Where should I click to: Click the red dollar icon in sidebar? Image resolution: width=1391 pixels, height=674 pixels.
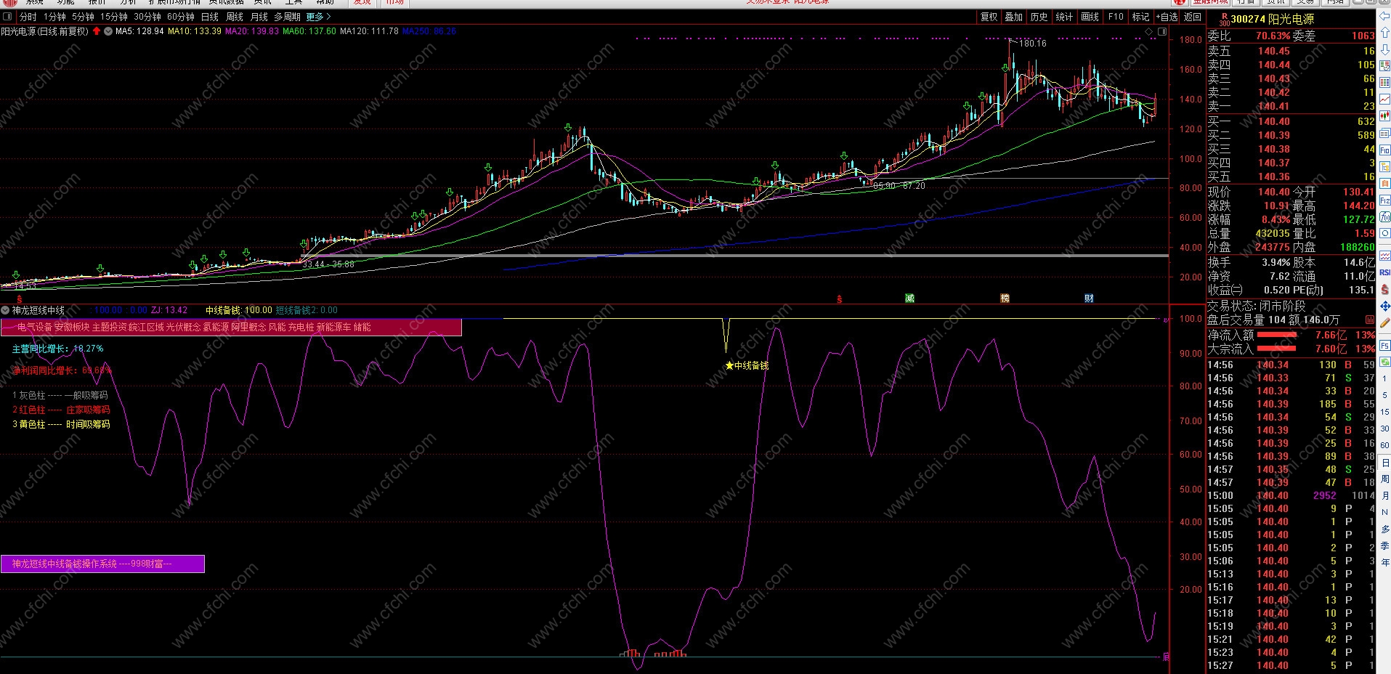point(1384,289)
